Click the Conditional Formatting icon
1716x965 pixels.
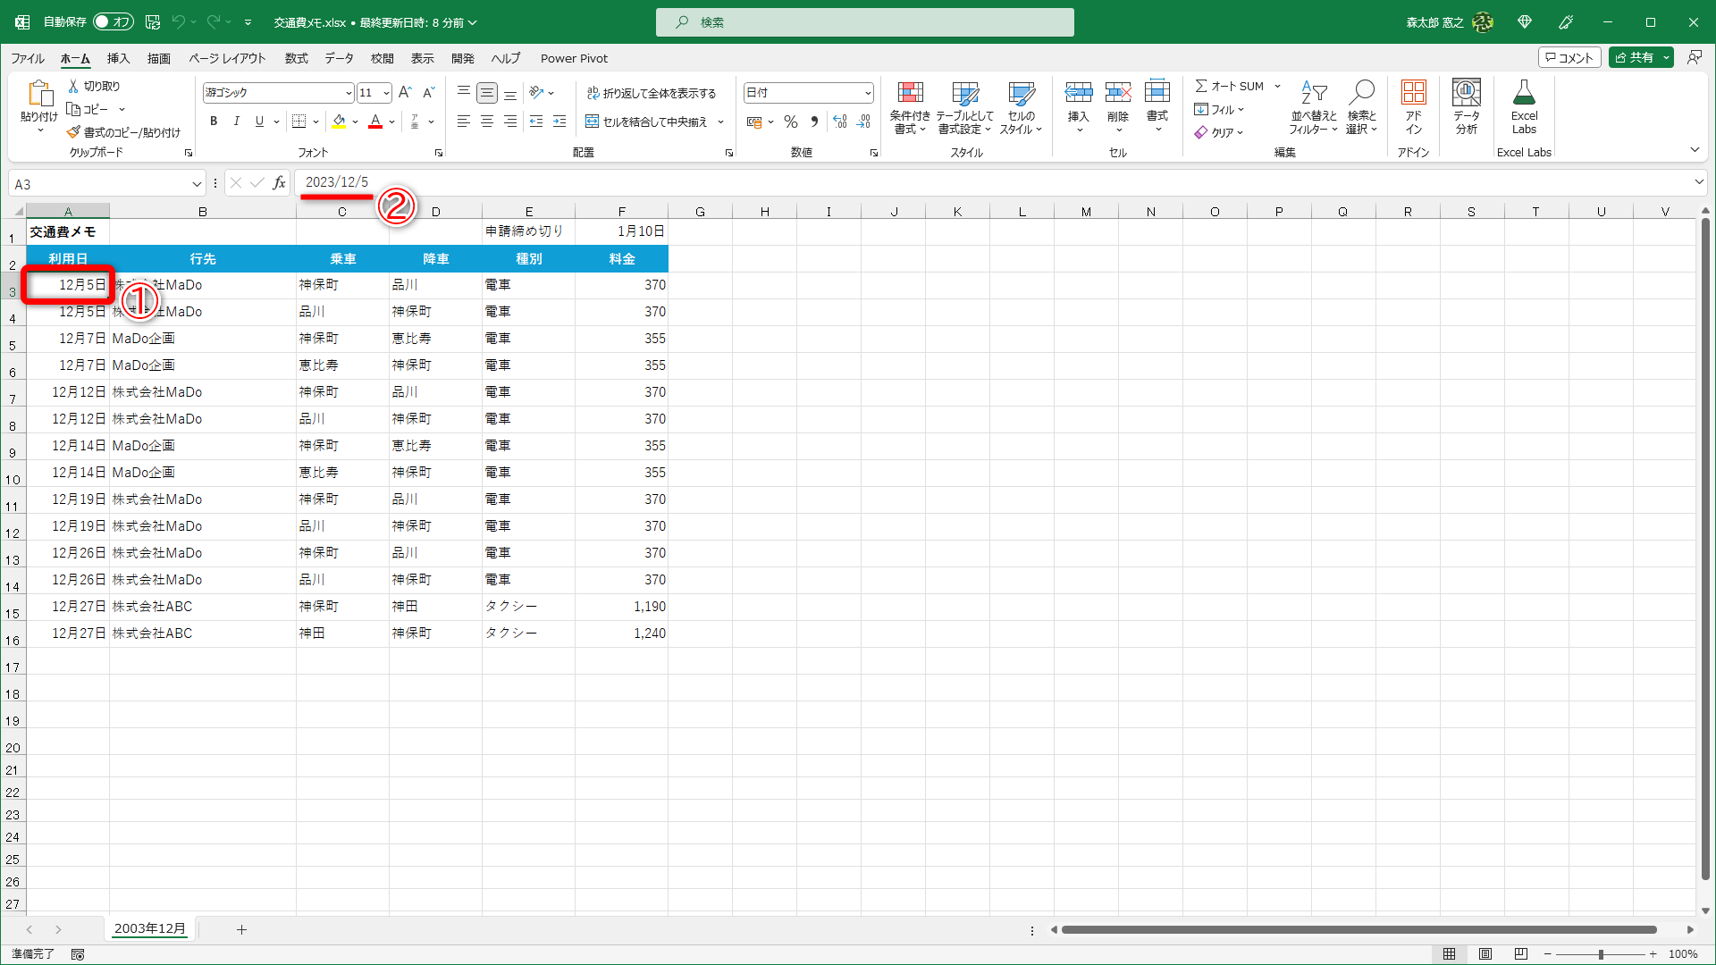(x=910, y=94)
